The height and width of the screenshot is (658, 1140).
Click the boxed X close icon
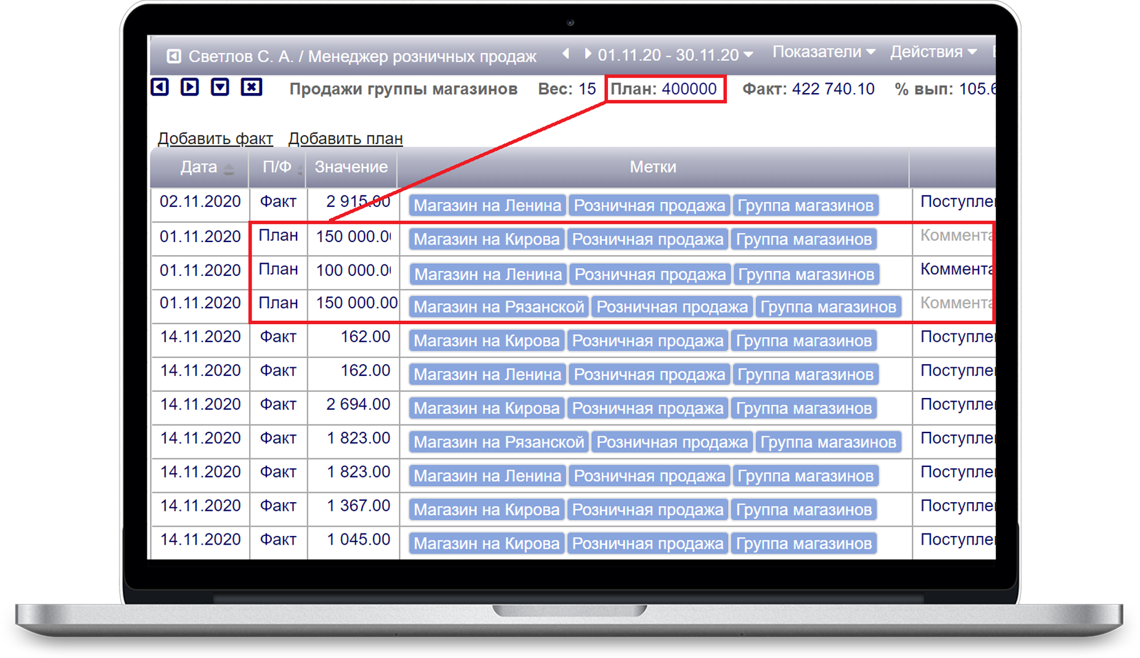pos(251,87)
